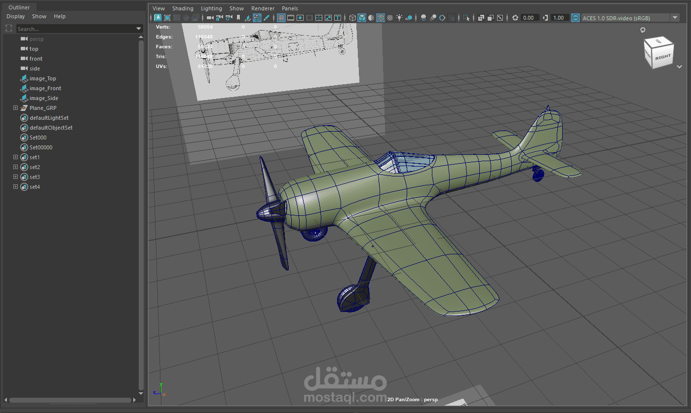Click the Isolate Select icon
The image size is (691, 413).
tap(466, 18)
